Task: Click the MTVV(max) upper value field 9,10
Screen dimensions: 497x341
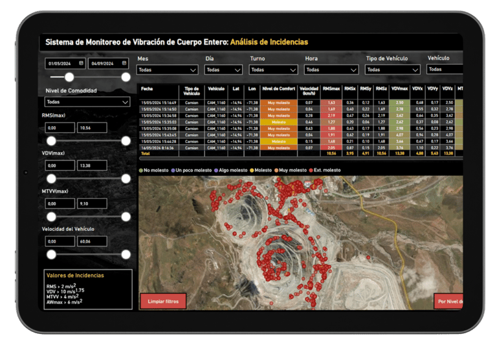Action: tap(92, 204)
